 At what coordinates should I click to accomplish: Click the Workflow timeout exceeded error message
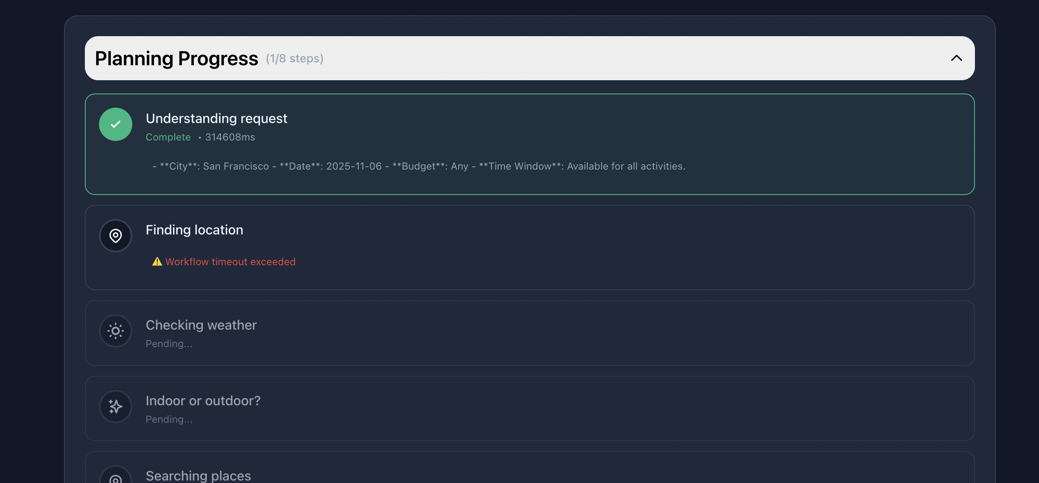pyautogui.click(x=230, y=262)
